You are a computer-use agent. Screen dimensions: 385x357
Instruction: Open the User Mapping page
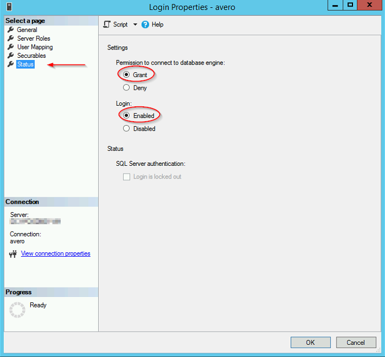click(35, 47)
